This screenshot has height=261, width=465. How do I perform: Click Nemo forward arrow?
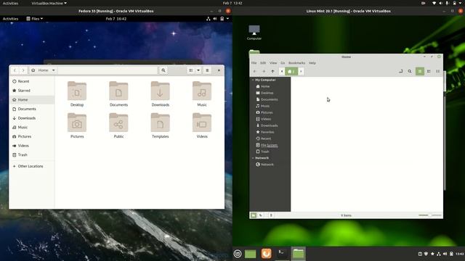coord(264,71)
